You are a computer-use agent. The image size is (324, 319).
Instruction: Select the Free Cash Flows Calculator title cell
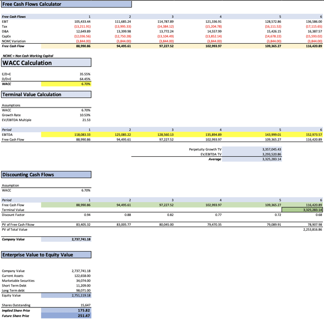tap(66, 4)
